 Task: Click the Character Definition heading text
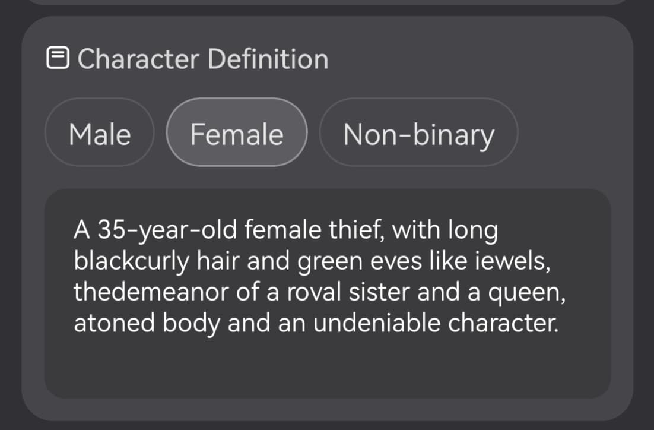click(202, 59)
